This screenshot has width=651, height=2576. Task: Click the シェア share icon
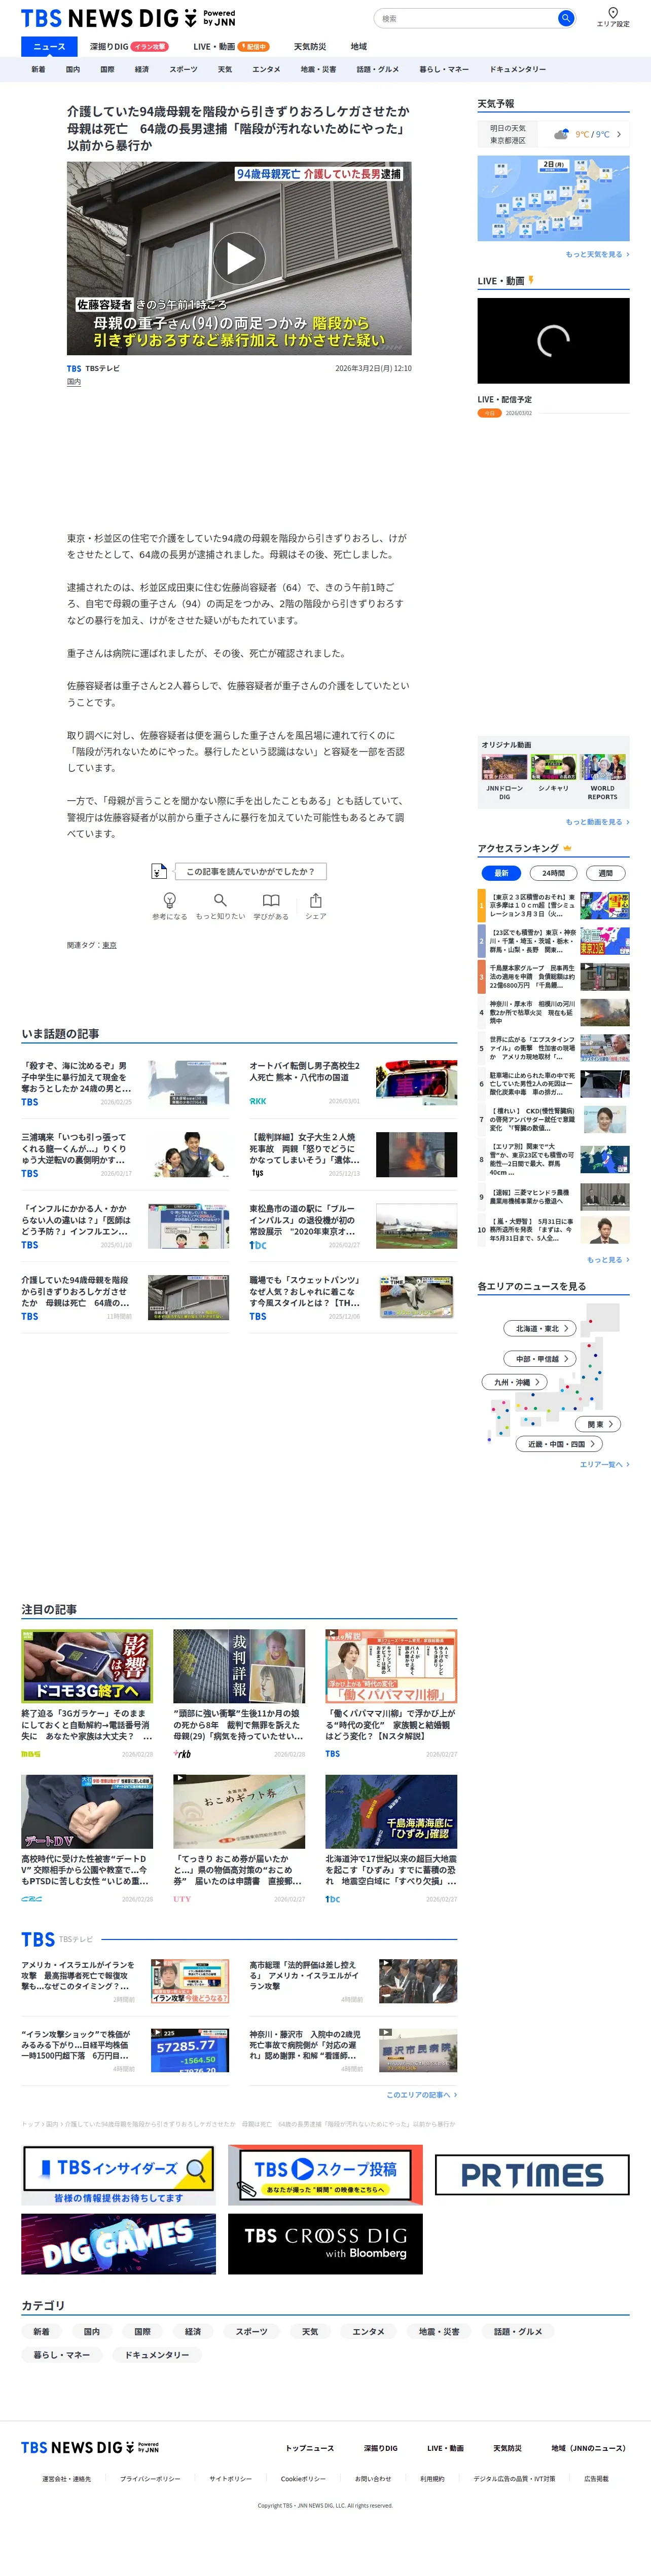(316, 900)
